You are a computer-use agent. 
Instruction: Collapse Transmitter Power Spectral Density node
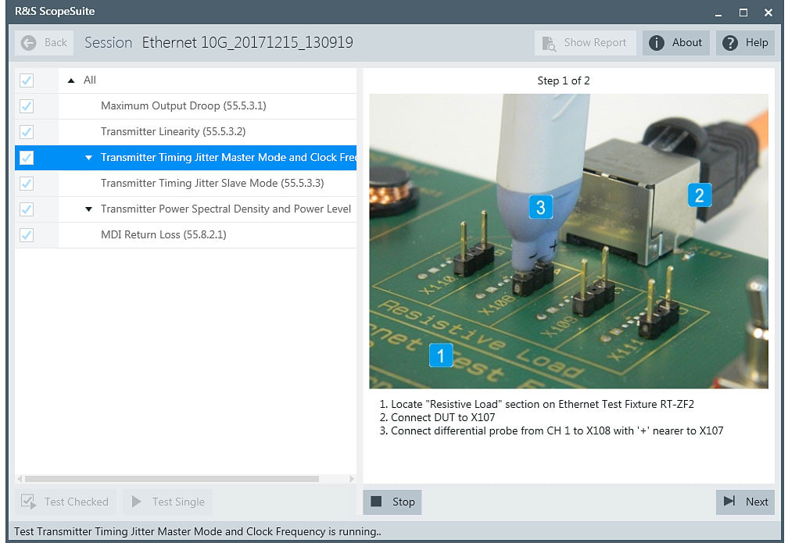(x=88, y=209)
